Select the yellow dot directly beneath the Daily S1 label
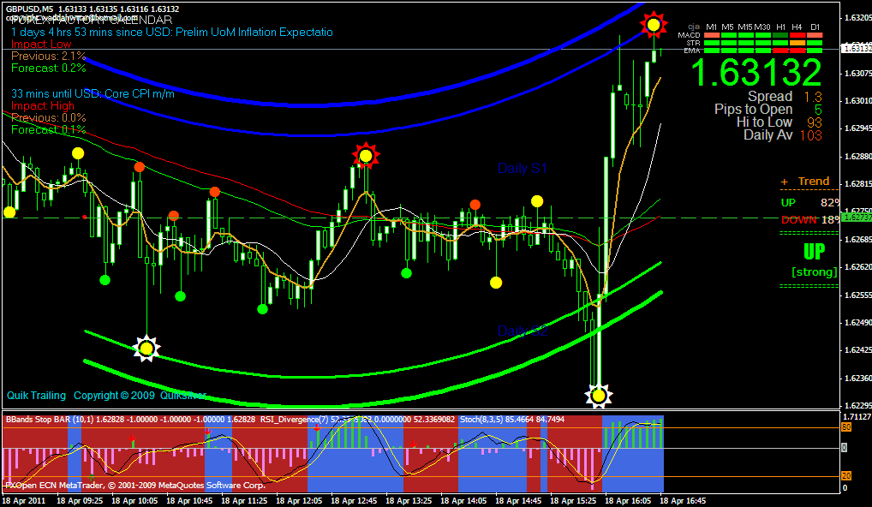The width and height of the screenshot is (872, 507). coord(537,201)
